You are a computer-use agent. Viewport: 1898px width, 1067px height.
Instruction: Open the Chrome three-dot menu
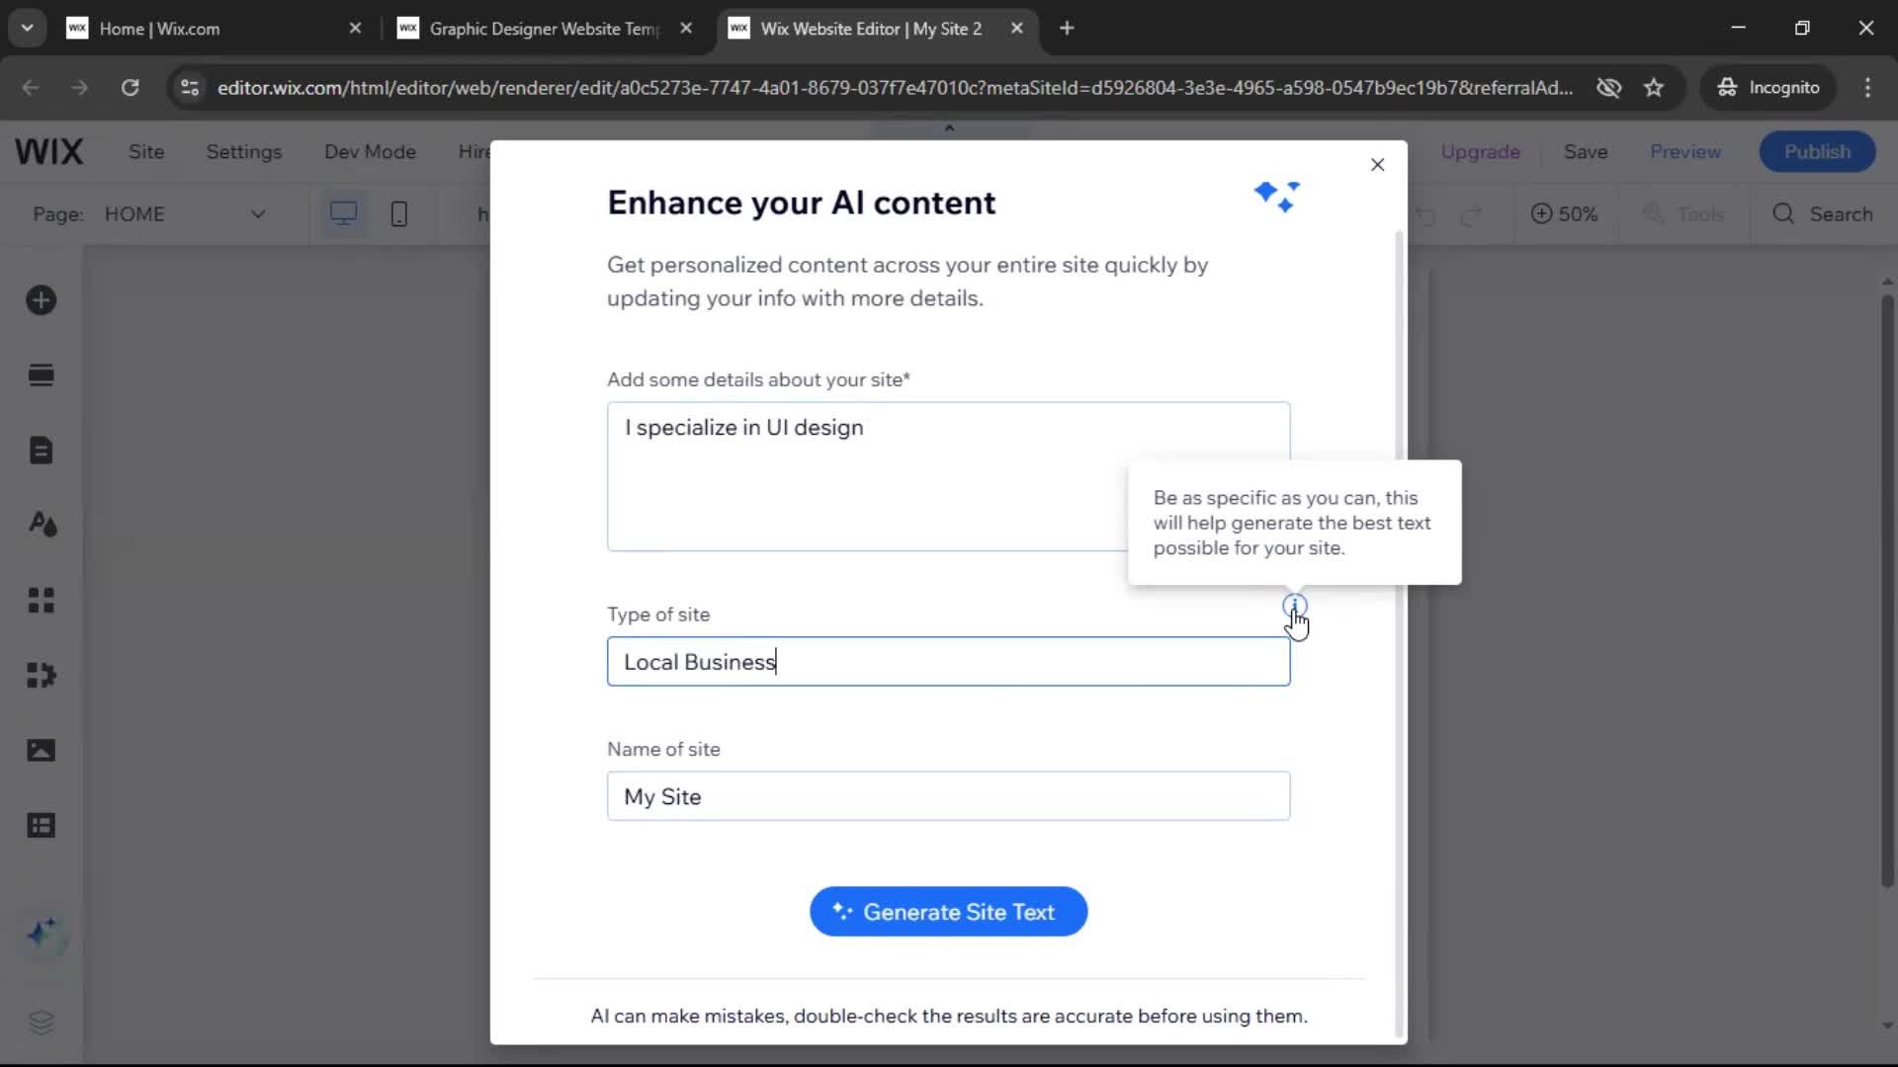[x=1867, y=87]
